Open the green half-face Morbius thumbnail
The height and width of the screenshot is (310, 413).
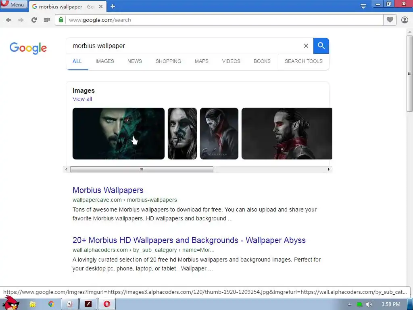tap(119, 134)
